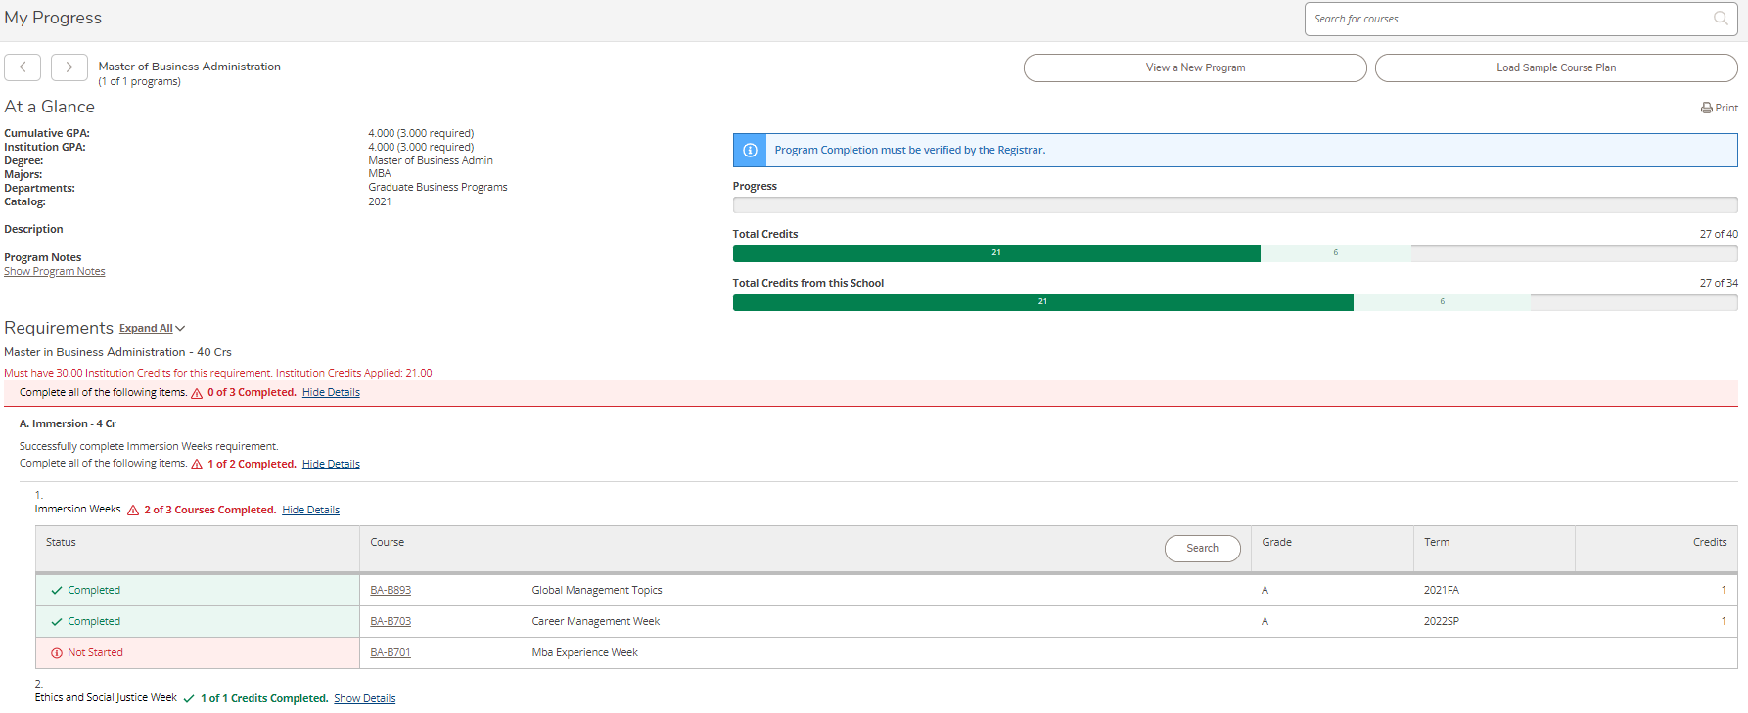Click the search magnifier icon

click(x=1720, y=19)
